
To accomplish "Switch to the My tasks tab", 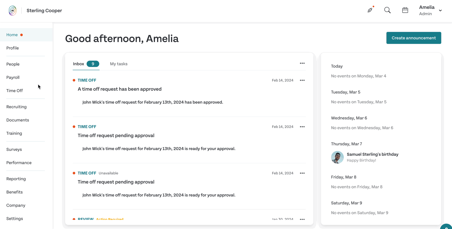I will tap(119, 64).
